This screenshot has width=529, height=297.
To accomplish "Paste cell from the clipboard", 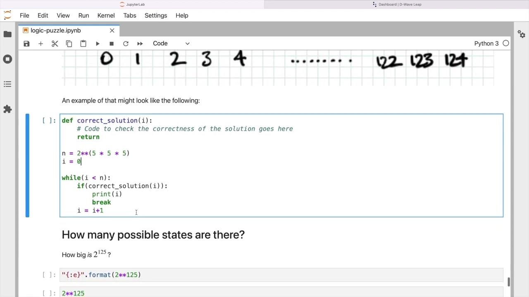I will pos(83,43).
